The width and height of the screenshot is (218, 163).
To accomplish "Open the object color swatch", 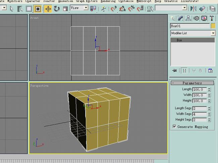I will pyautogui.click(x=213, y=26).
